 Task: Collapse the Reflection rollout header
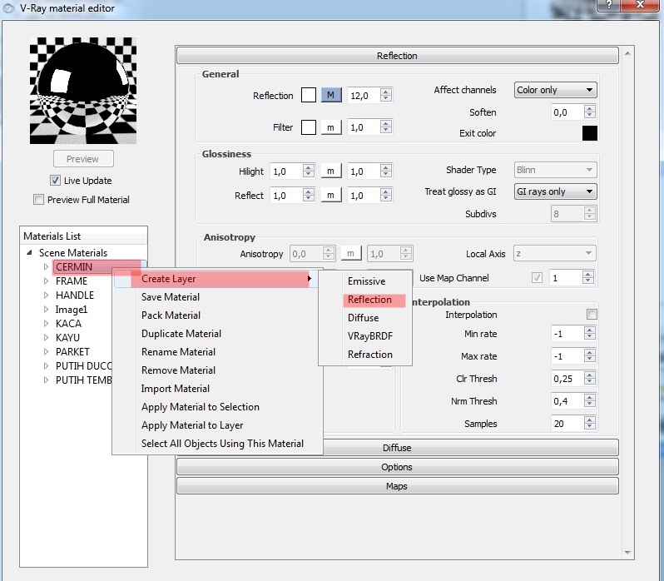point(397,56)
